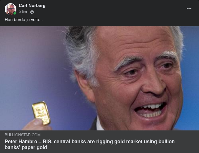The height and width of the screenshot is (153, 199).
Task: Click "banks' paper gold" headline second line
Action: pos(26,147)
